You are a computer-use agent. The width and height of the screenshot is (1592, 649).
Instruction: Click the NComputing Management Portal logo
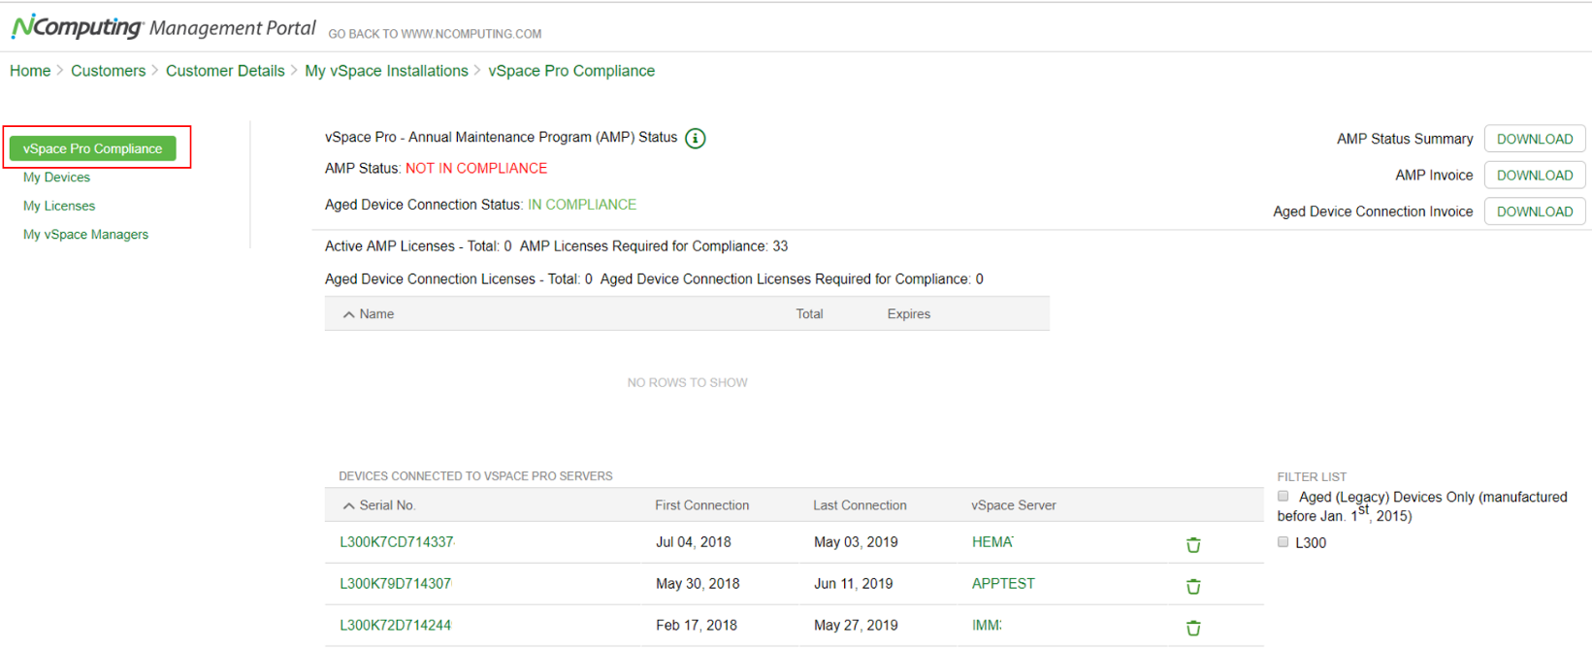(163, 27)
